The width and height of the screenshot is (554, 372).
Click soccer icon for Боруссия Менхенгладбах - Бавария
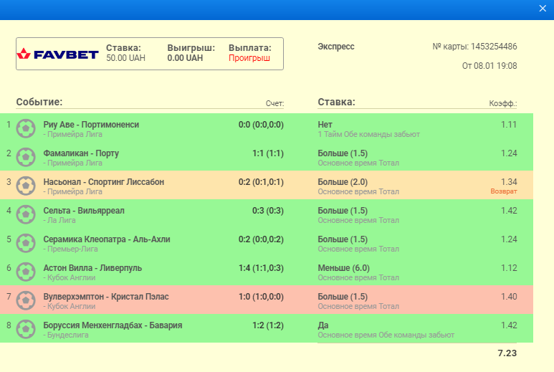(x=27, y=329)
